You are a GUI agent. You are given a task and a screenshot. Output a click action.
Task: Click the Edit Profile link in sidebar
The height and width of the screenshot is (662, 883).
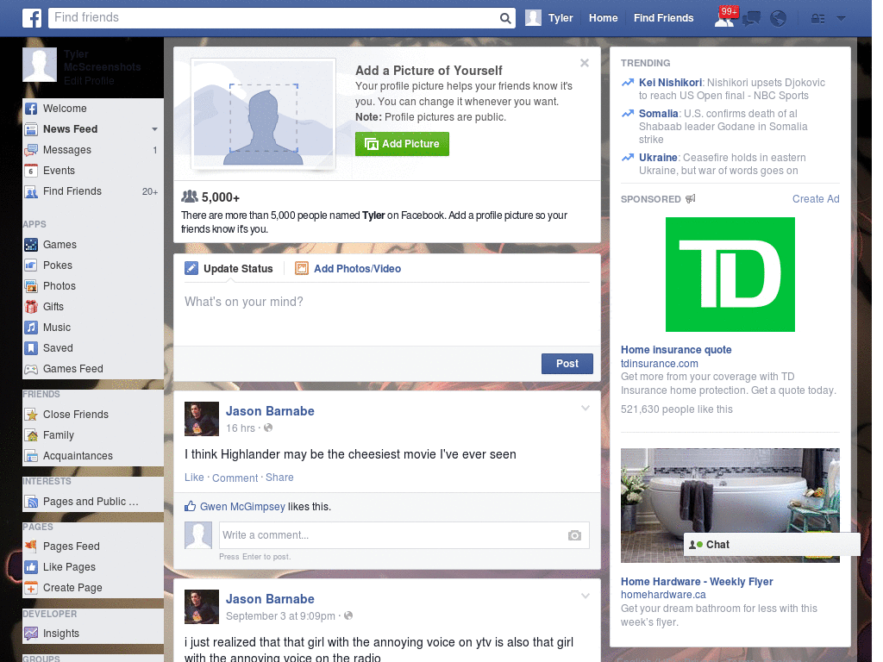pyautogui.click(x=89, y=80)
